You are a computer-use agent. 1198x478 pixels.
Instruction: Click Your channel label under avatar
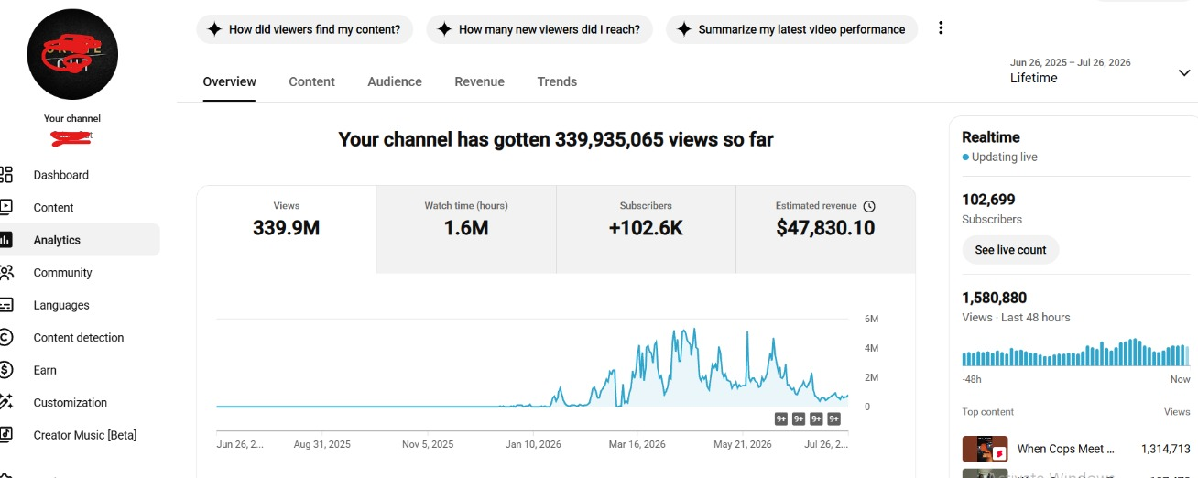click(x=72, y=118)
